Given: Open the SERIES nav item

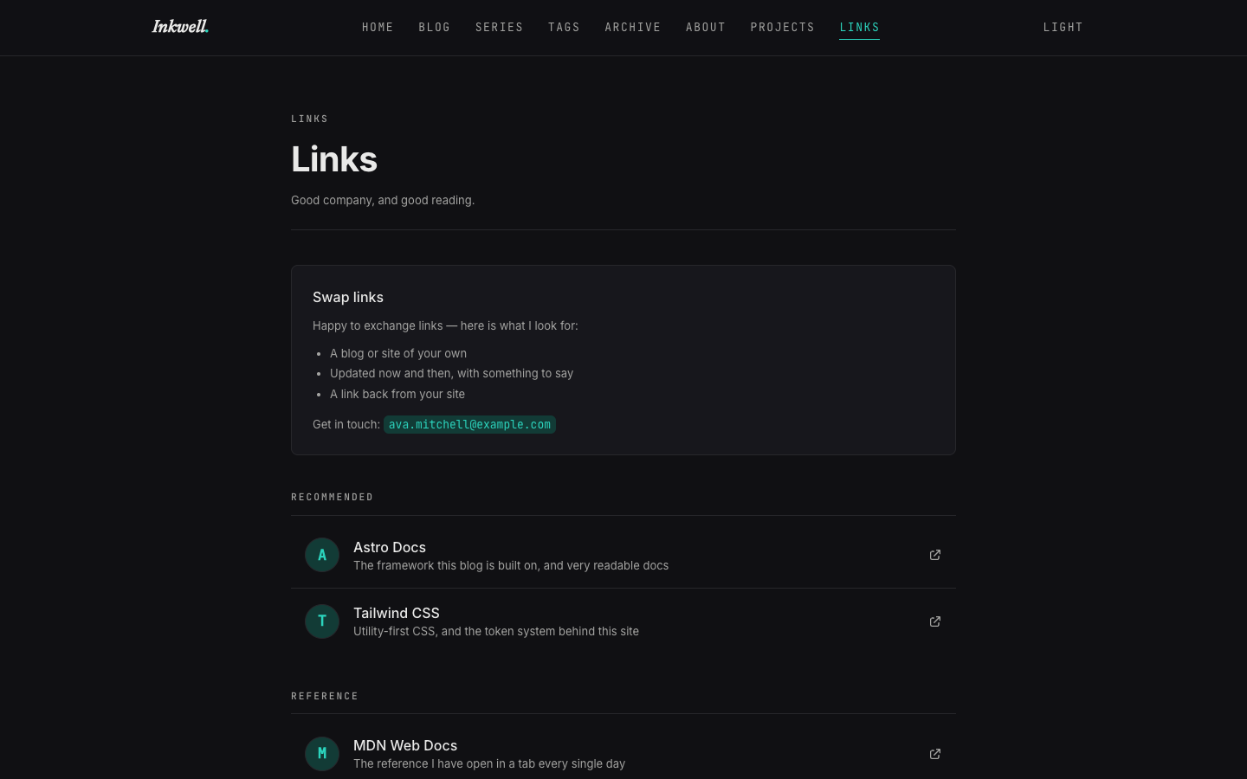Looking at the screenshot, I should [500, 28].
